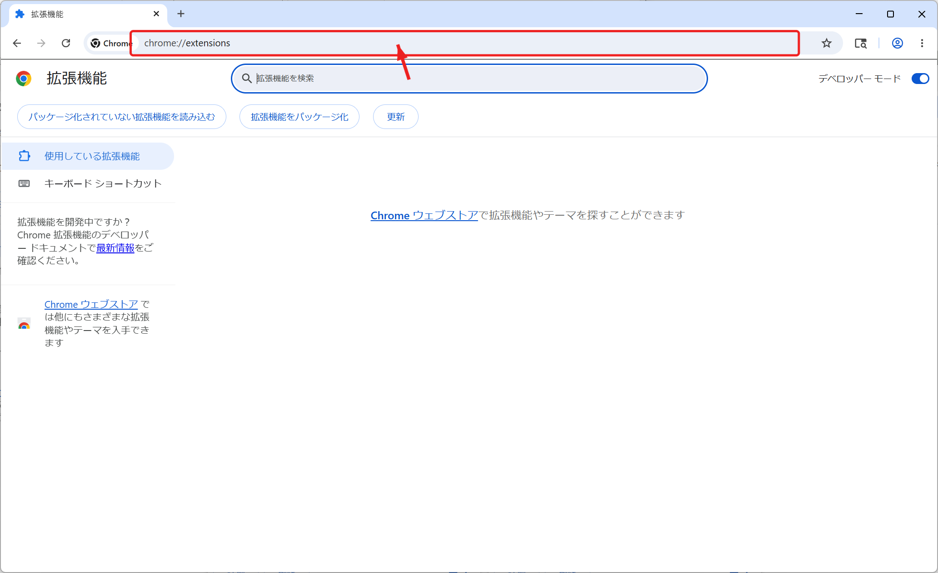Click the 拡張機能 page heading text
The height and width of the screenshot is (573, 938).
pos(77,79)
